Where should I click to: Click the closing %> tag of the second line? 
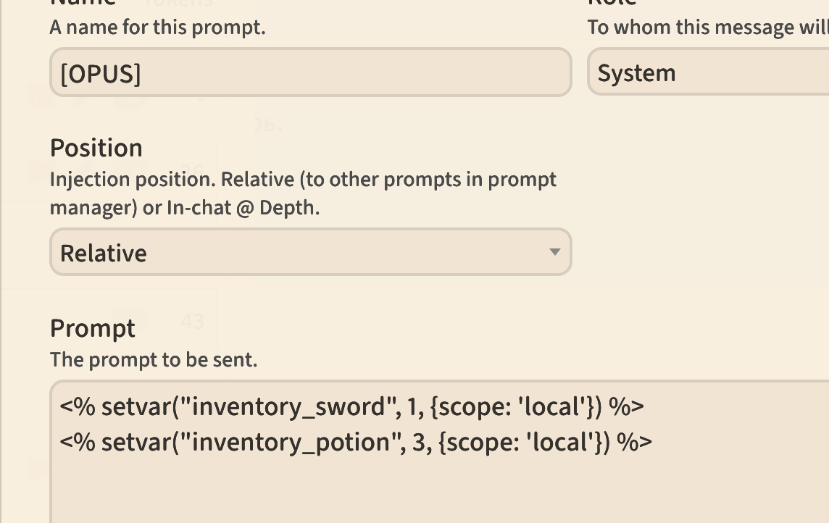(634, 441)
